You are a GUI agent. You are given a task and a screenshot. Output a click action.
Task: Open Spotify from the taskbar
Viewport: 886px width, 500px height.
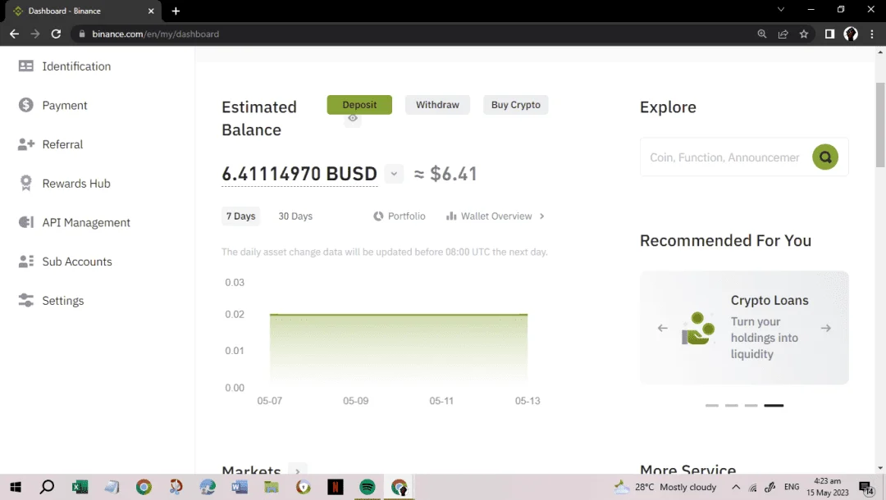[368, 487]
